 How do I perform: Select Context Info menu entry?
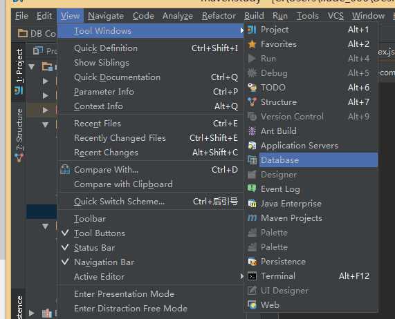tap(151, 106)
